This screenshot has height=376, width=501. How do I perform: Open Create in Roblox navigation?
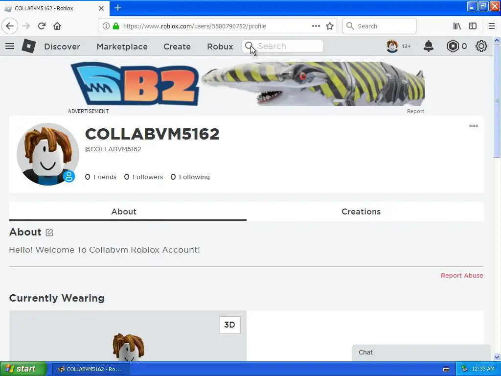click(x=177, y=47)
